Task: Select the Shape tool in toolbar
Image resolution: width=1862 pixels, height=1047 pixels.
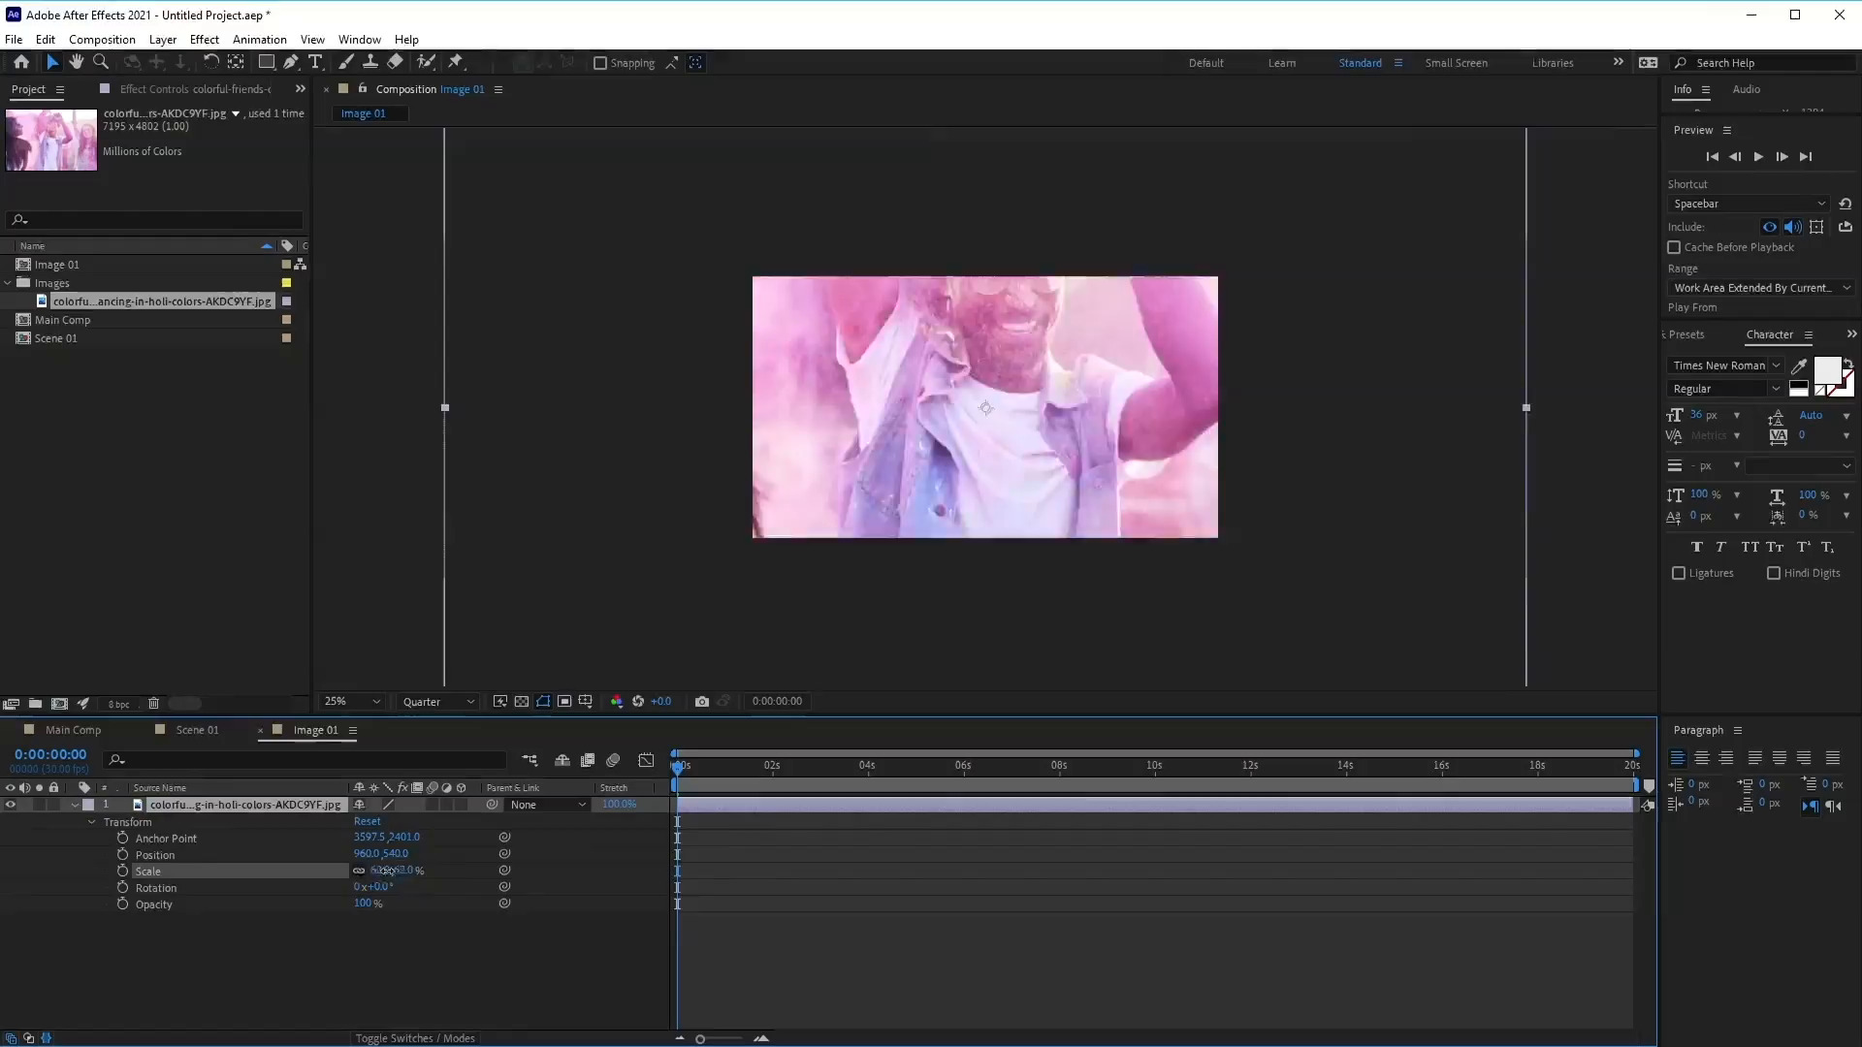Action: tap(266, 61)
